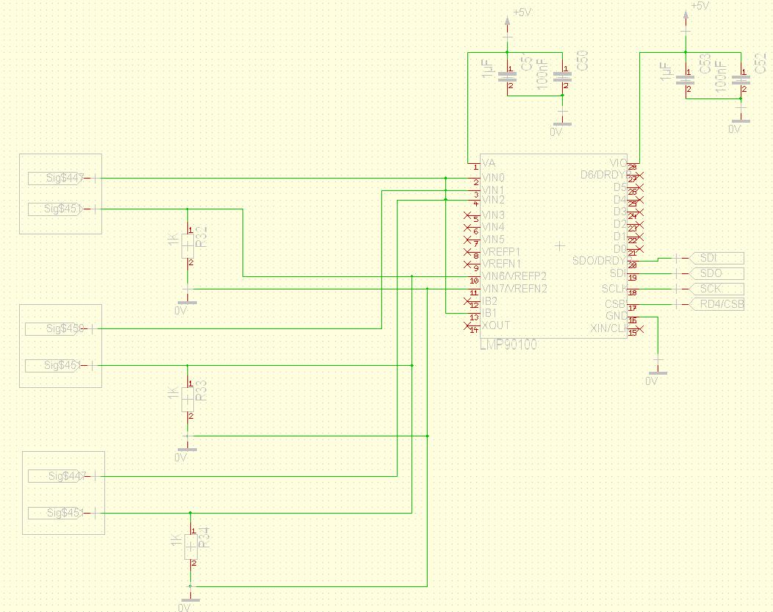Select the 100nF capacitor C50 symbol
Screen dimensions: 773x612
pos(562,77)
